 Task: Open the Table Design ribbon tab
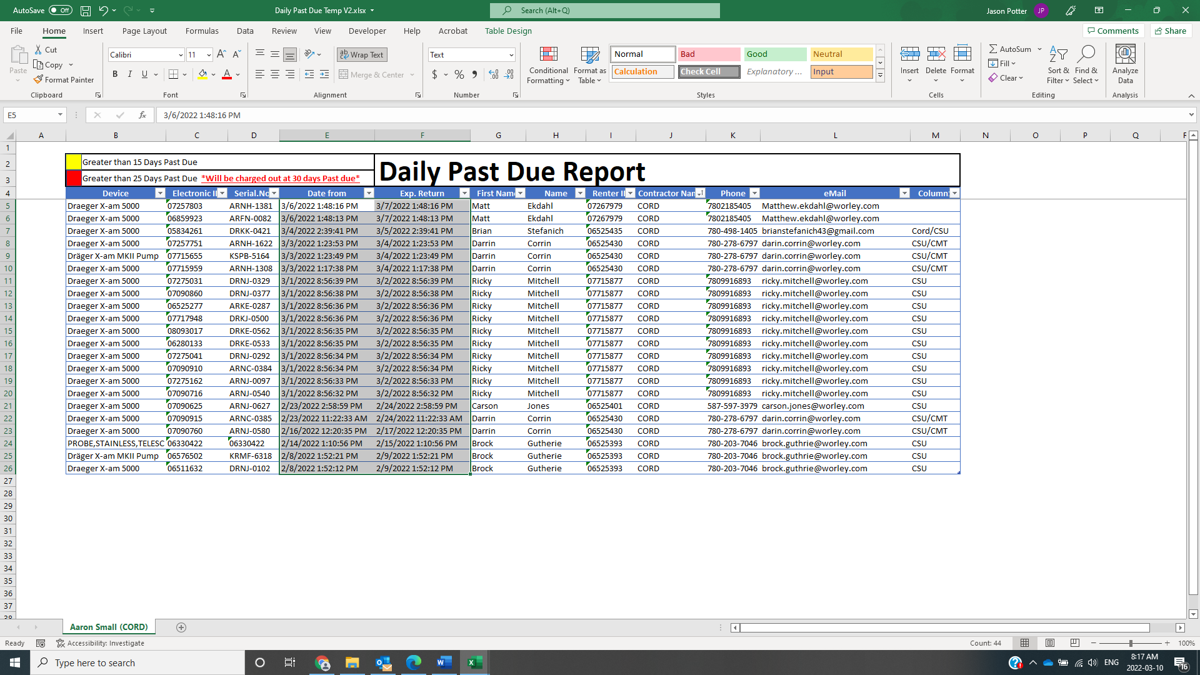click(507, 31)
